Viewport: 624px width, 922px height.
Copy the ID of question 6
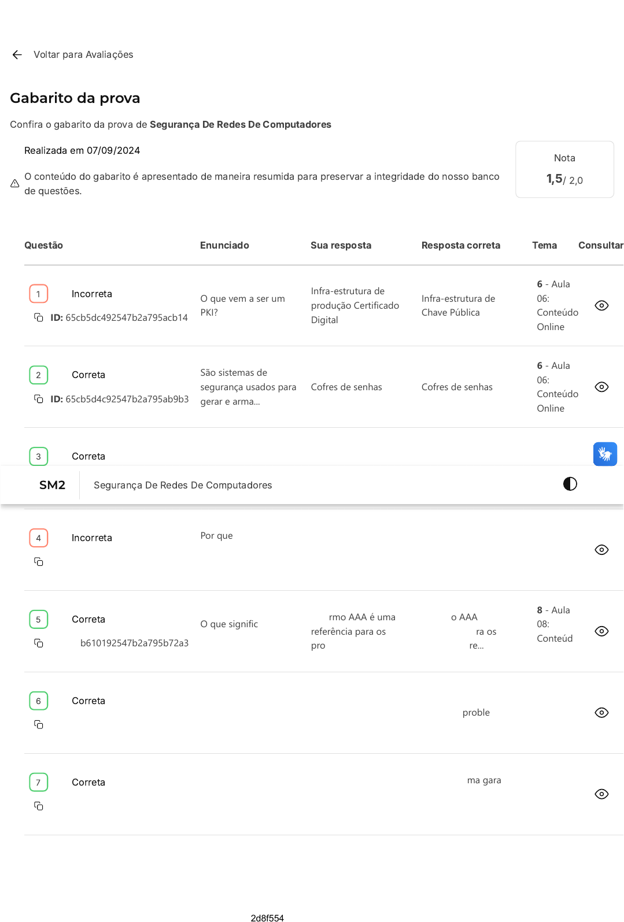coord(39,725)
